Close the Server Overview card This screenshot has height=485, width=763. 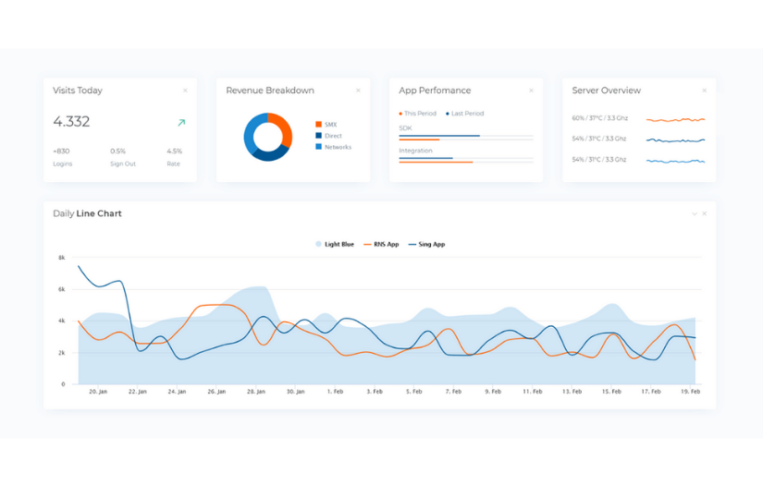704,91
